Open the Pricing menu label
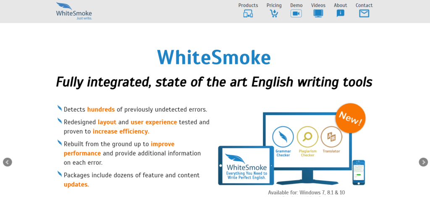This screenshot has height=197, width=430. point(274,5)
